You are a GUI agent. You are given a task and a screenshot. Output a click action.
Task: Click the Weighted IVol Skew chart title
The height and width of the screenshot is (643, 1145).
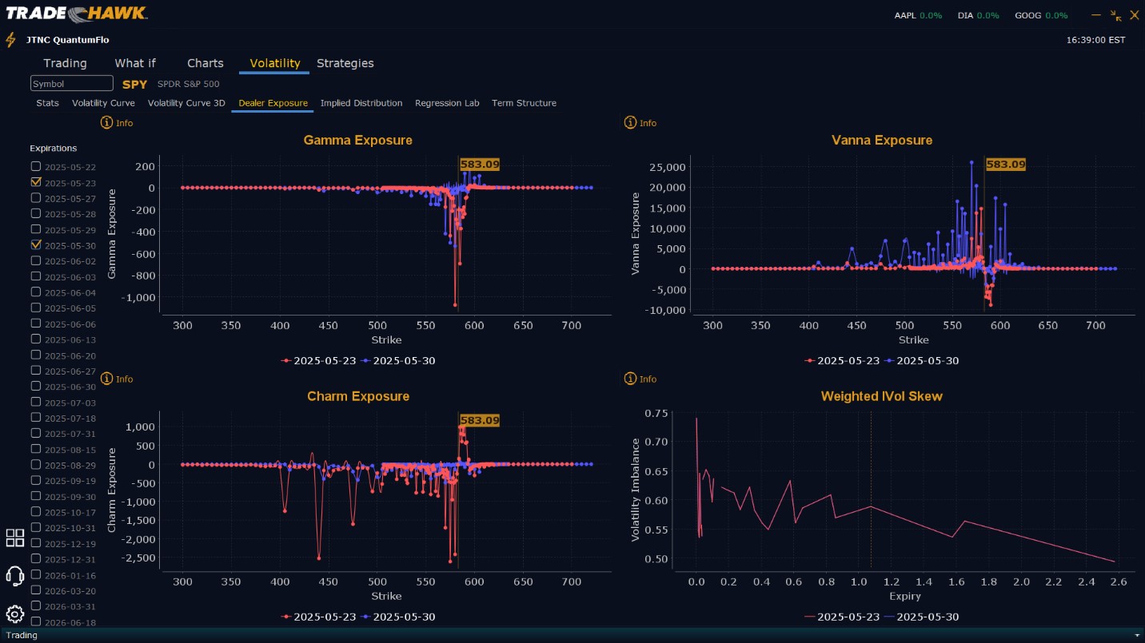coord(881,396)
